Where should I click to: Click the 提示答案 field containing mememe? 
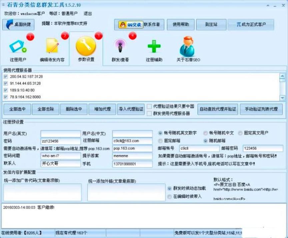pyautogui.click(x=132, y=156)
